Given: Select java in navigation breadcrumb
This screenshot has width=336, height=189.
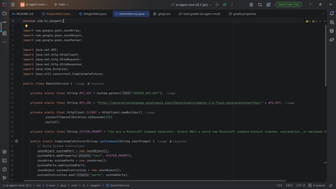Looking at the screenshot, I should 63,185.
